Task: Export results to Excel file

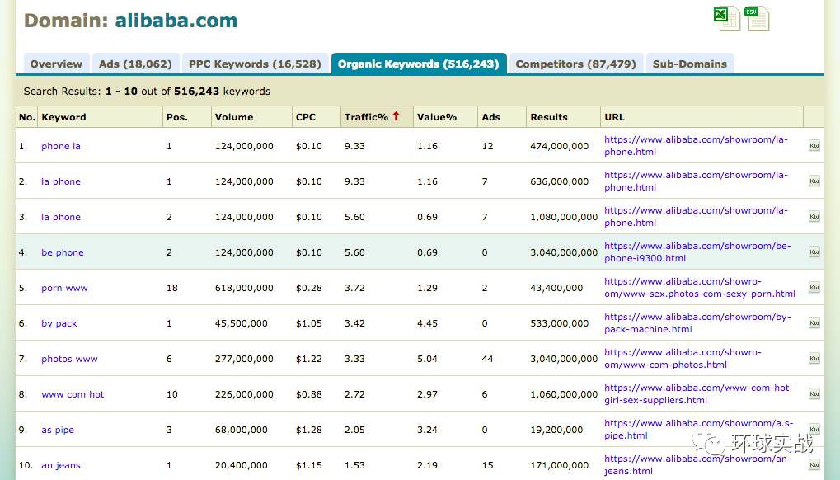Action: pyautogui.click(x=727, y=18)
